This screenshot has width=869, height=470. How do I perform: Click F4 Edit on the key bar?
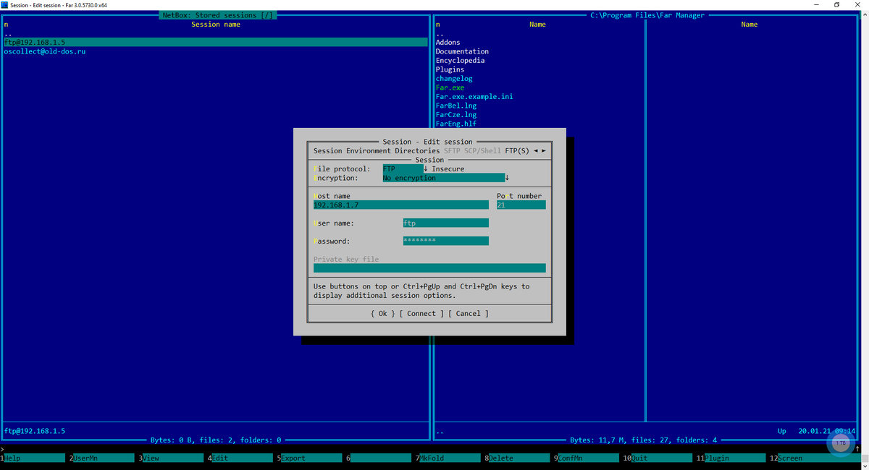[x=241, y=458]
